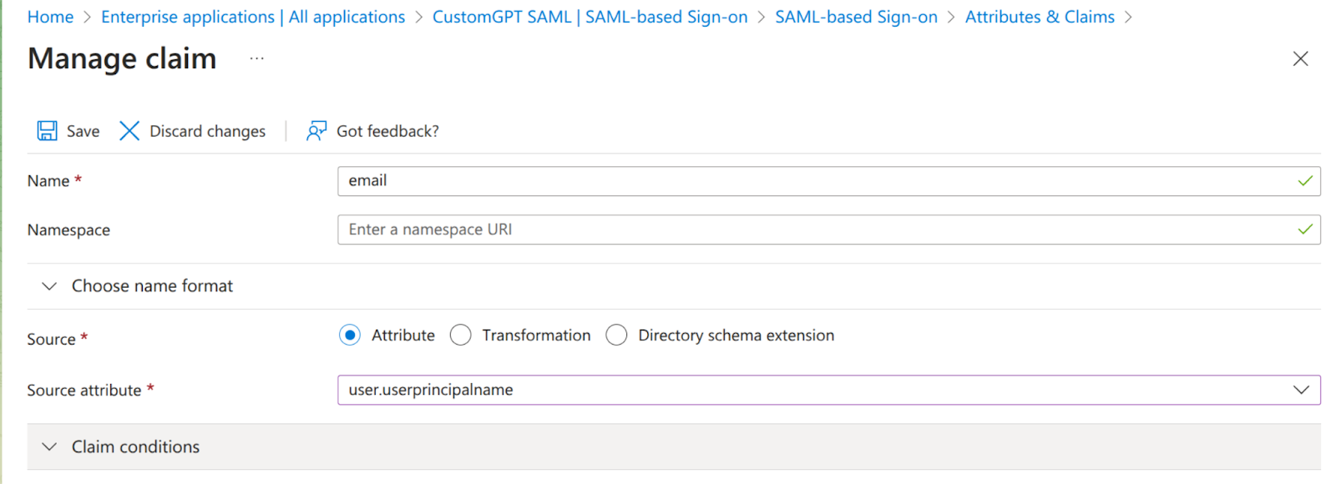Close the Manage claim pane
Screen dimensions: 1336x484
[x=1300, y=58]
